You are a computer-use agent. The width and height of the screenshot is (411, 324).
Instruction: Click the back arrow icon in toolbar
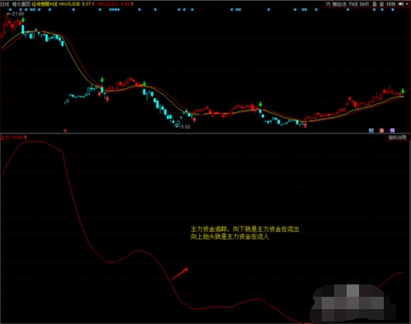[401, 4]
